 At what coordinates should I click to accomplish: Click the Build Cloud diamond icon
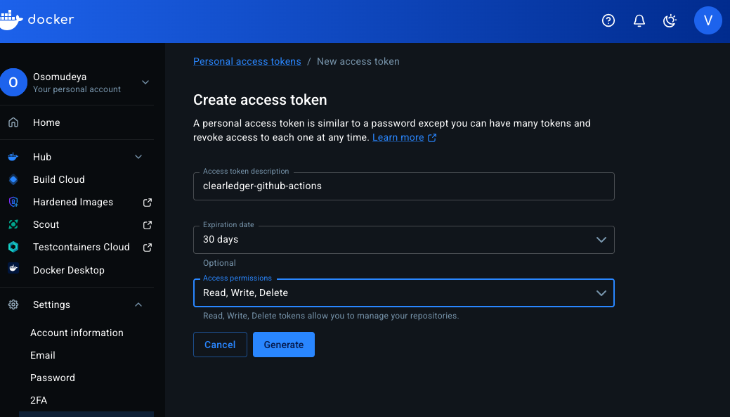[13, 179]
